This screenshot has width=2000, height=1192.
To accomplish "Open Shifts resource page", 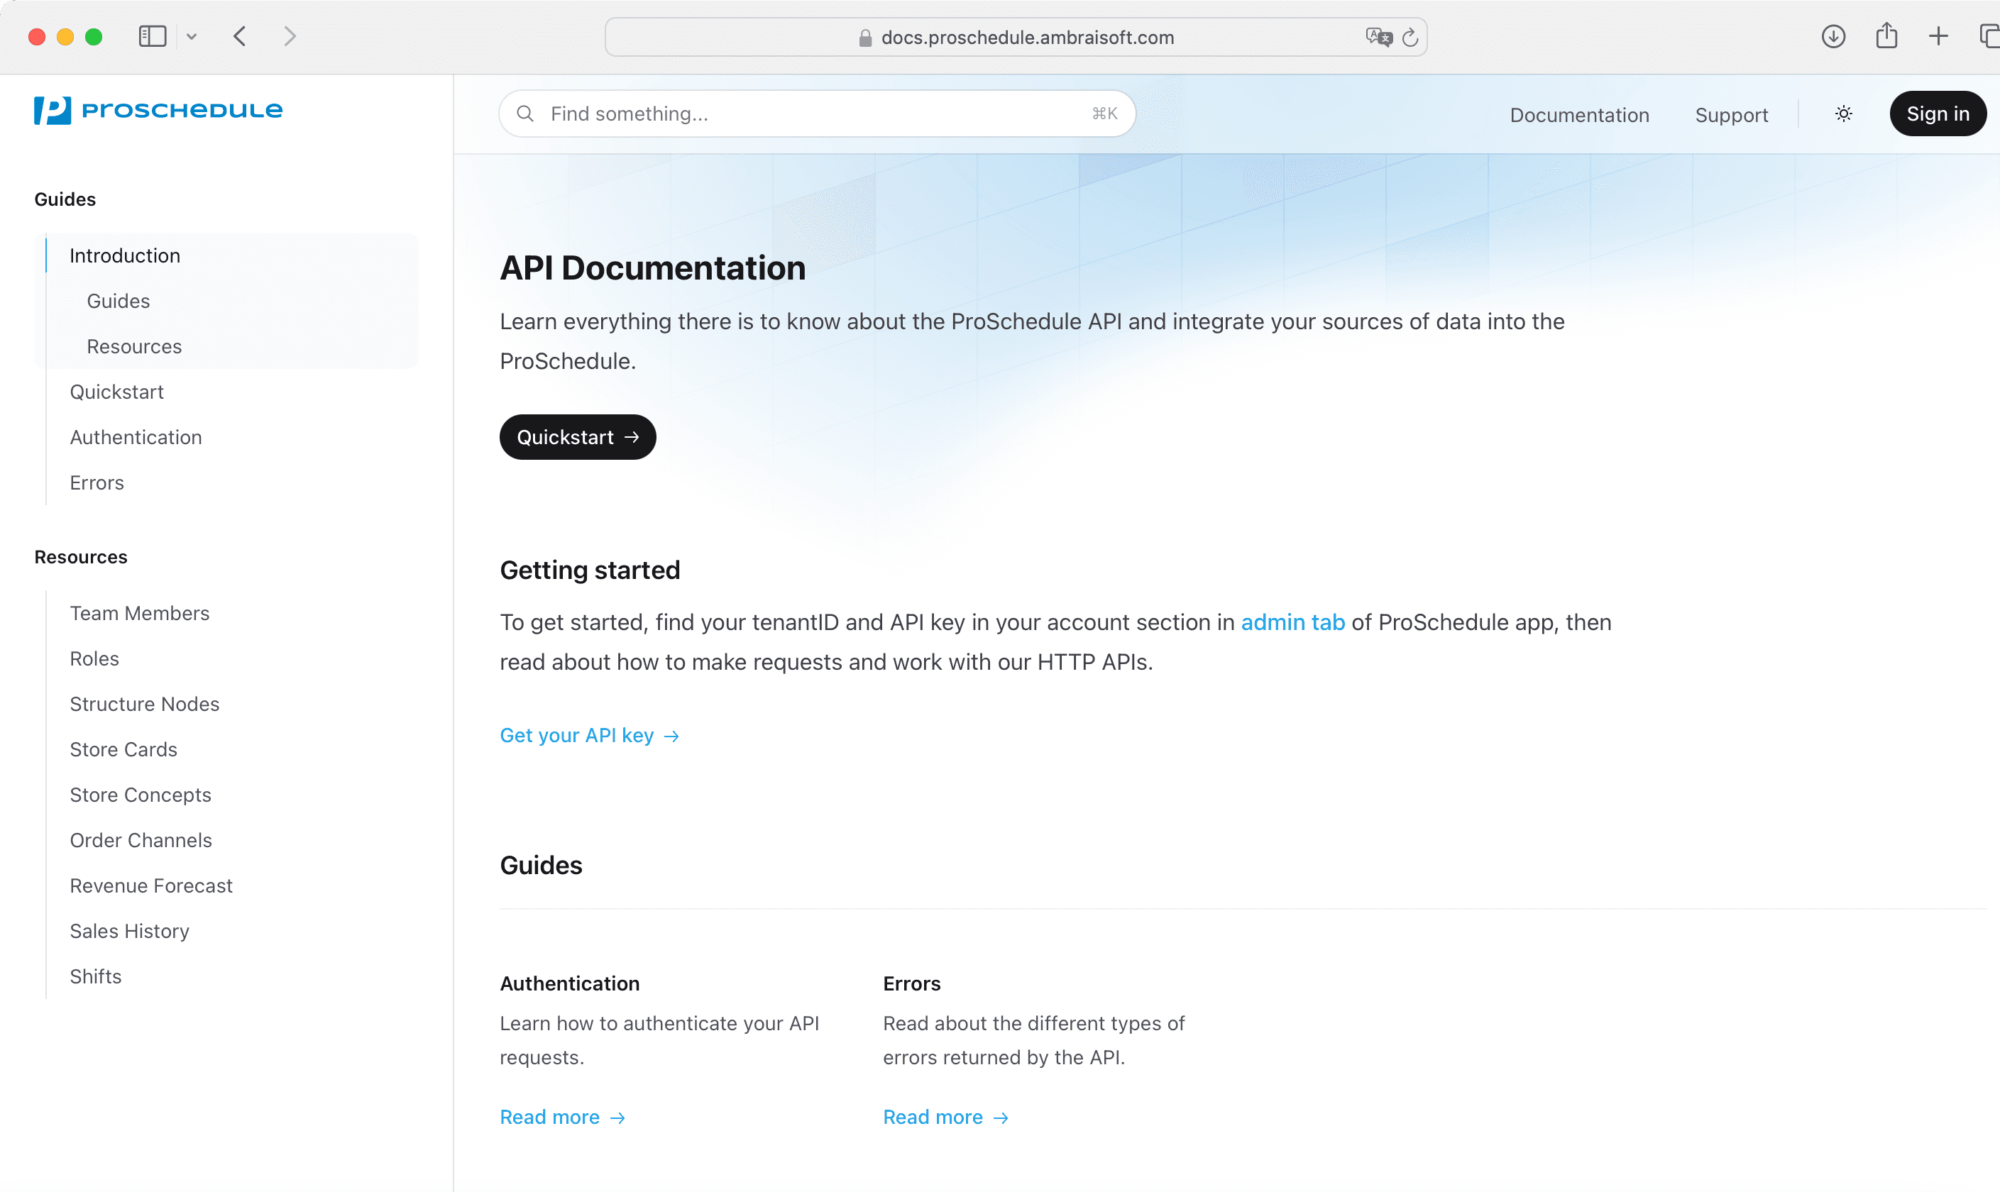I will click(96, 976).
